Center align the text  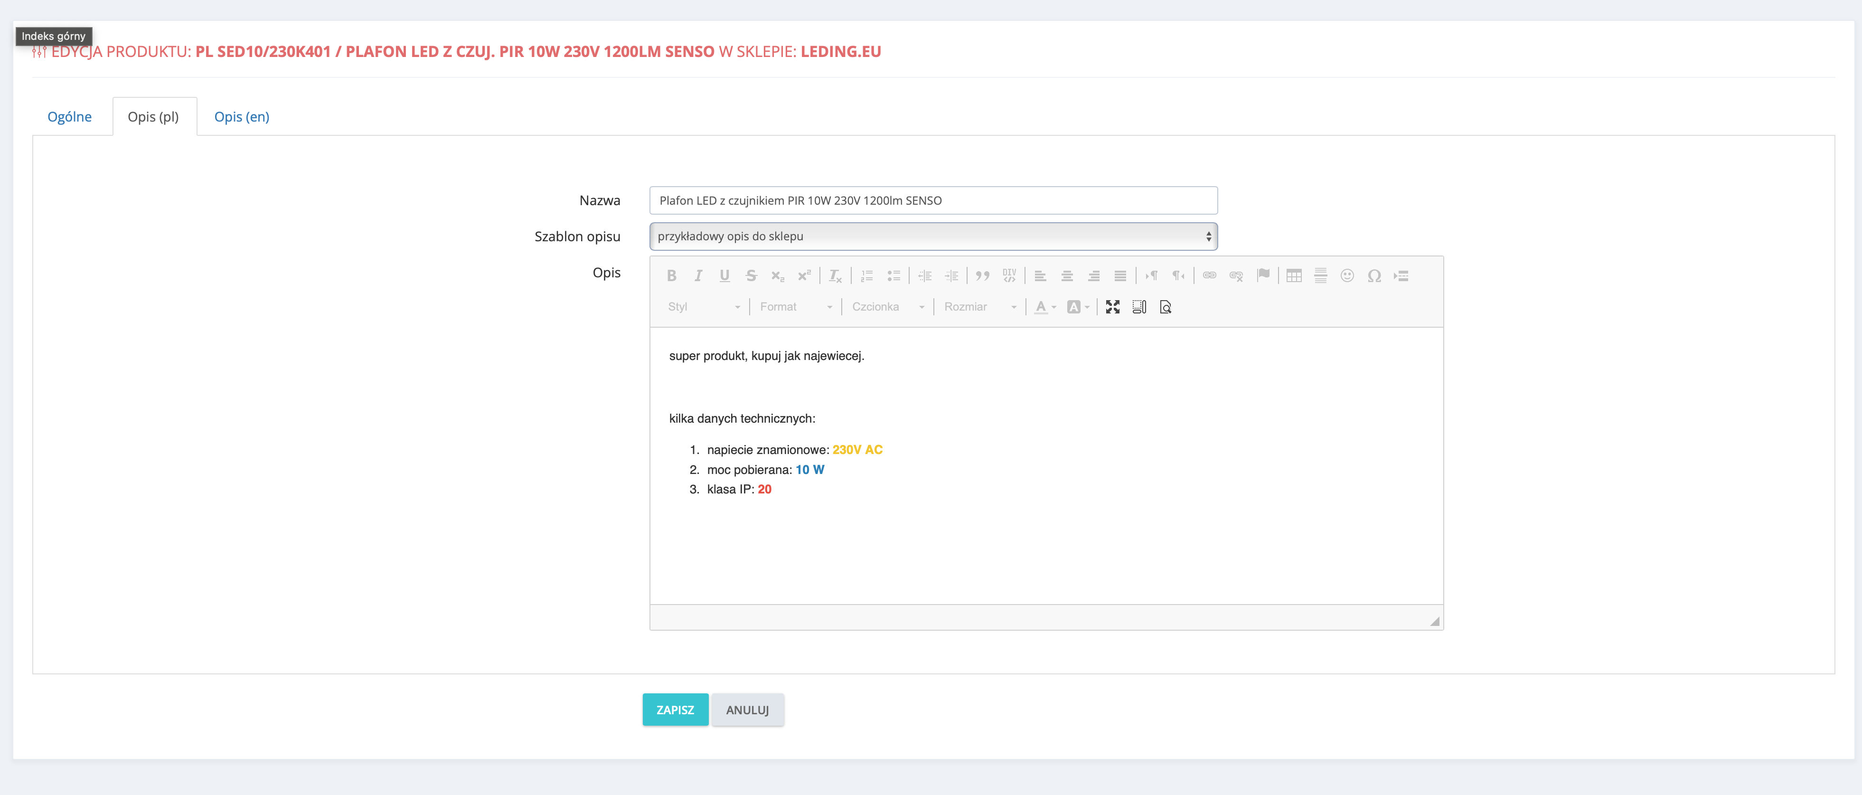[x=1067, y=275]
